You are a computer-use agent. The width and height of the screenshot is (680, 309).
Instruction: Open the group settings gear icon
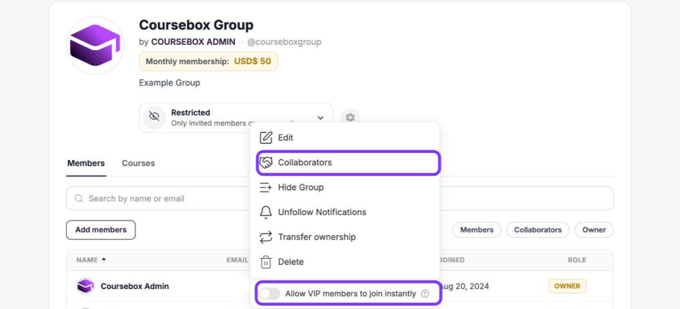click(350, 117)
